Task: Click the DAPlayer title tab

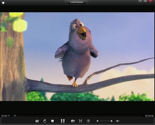Action: coord(77,2)
